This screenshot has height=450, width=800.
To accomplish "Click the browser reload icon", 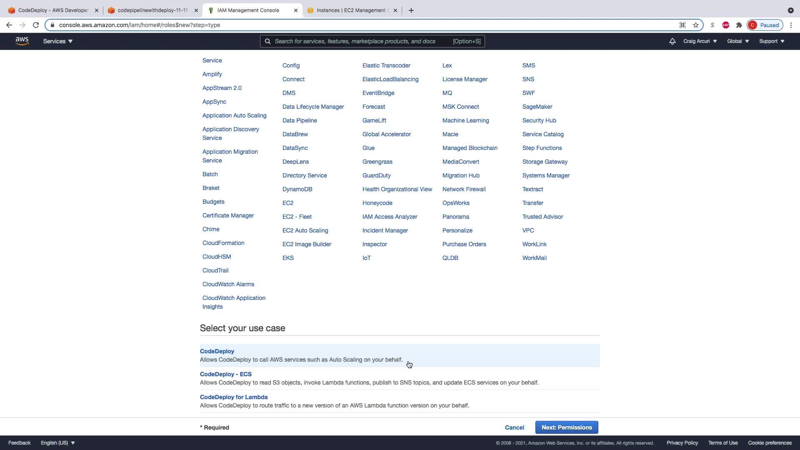I will coord(36,25).
